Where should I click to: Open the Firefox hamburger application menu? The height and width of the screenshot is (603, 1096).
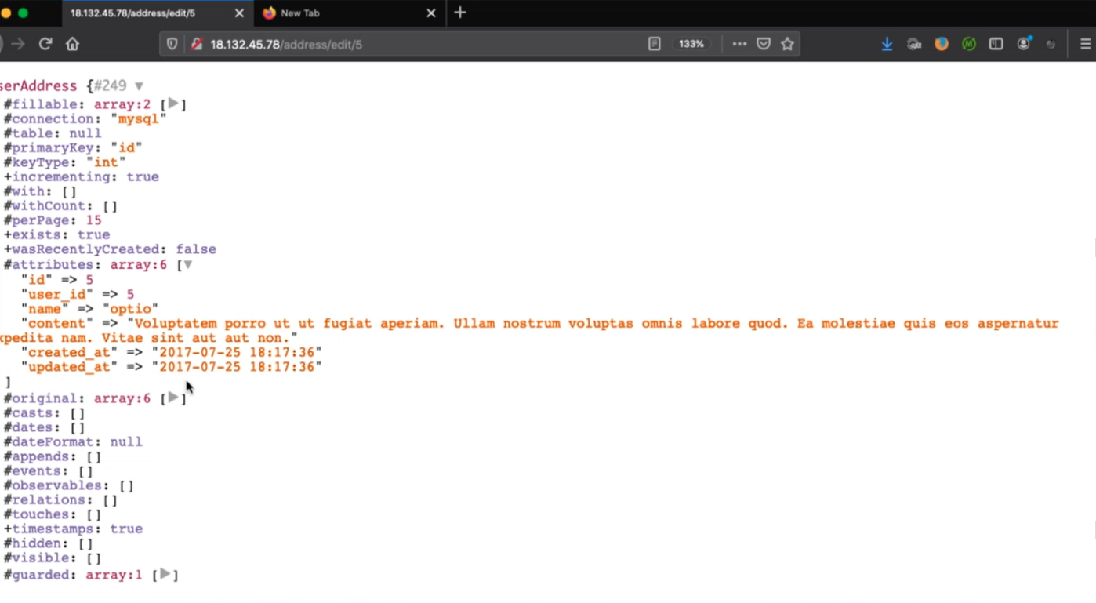(x=1085, y=45)
